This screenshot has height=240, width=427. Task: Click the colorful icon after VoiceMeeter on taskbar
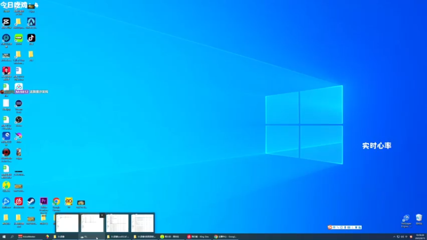pyautogui.click(x=48, y=237)
